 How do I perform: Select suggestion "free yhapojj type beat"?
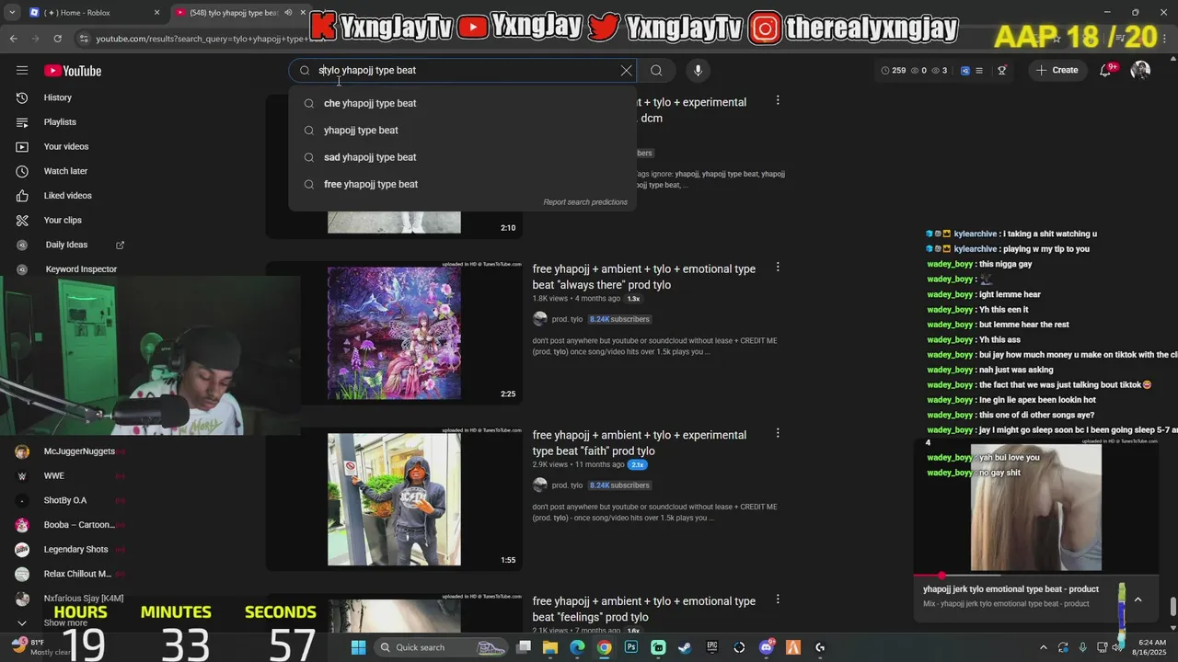pos(462,184)
